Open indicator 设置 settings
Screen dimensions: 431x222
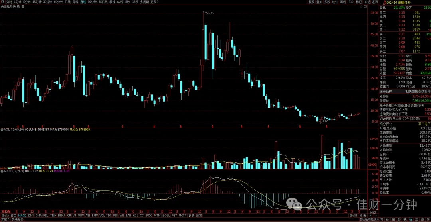[199, 216]
